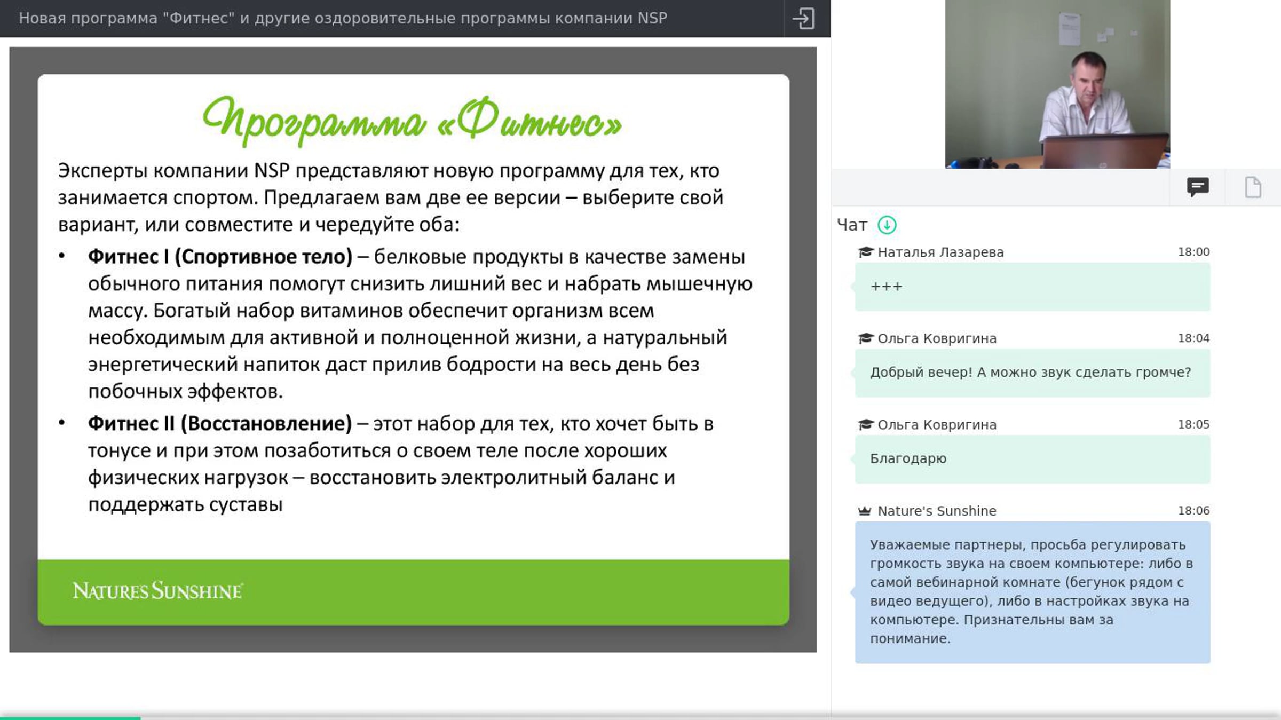
Task: Click the 18:05 timestamp in chat
Action: click(1193, 425)
